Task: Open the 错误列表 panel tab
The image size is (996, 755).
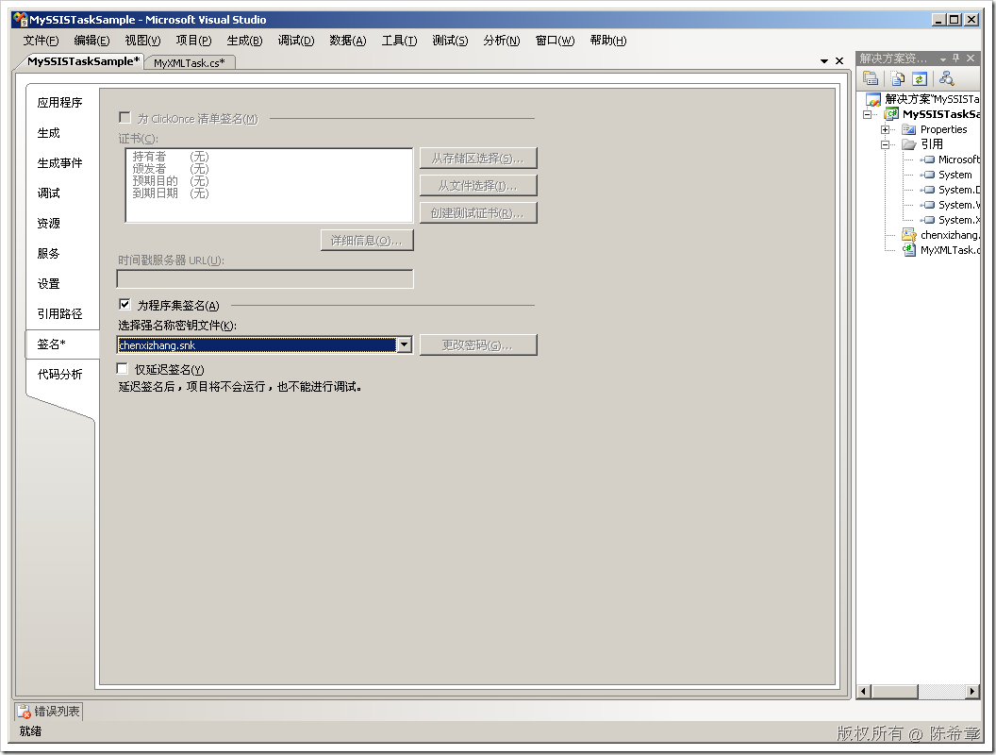Action: pyautogui.click(x=49, y=712)
